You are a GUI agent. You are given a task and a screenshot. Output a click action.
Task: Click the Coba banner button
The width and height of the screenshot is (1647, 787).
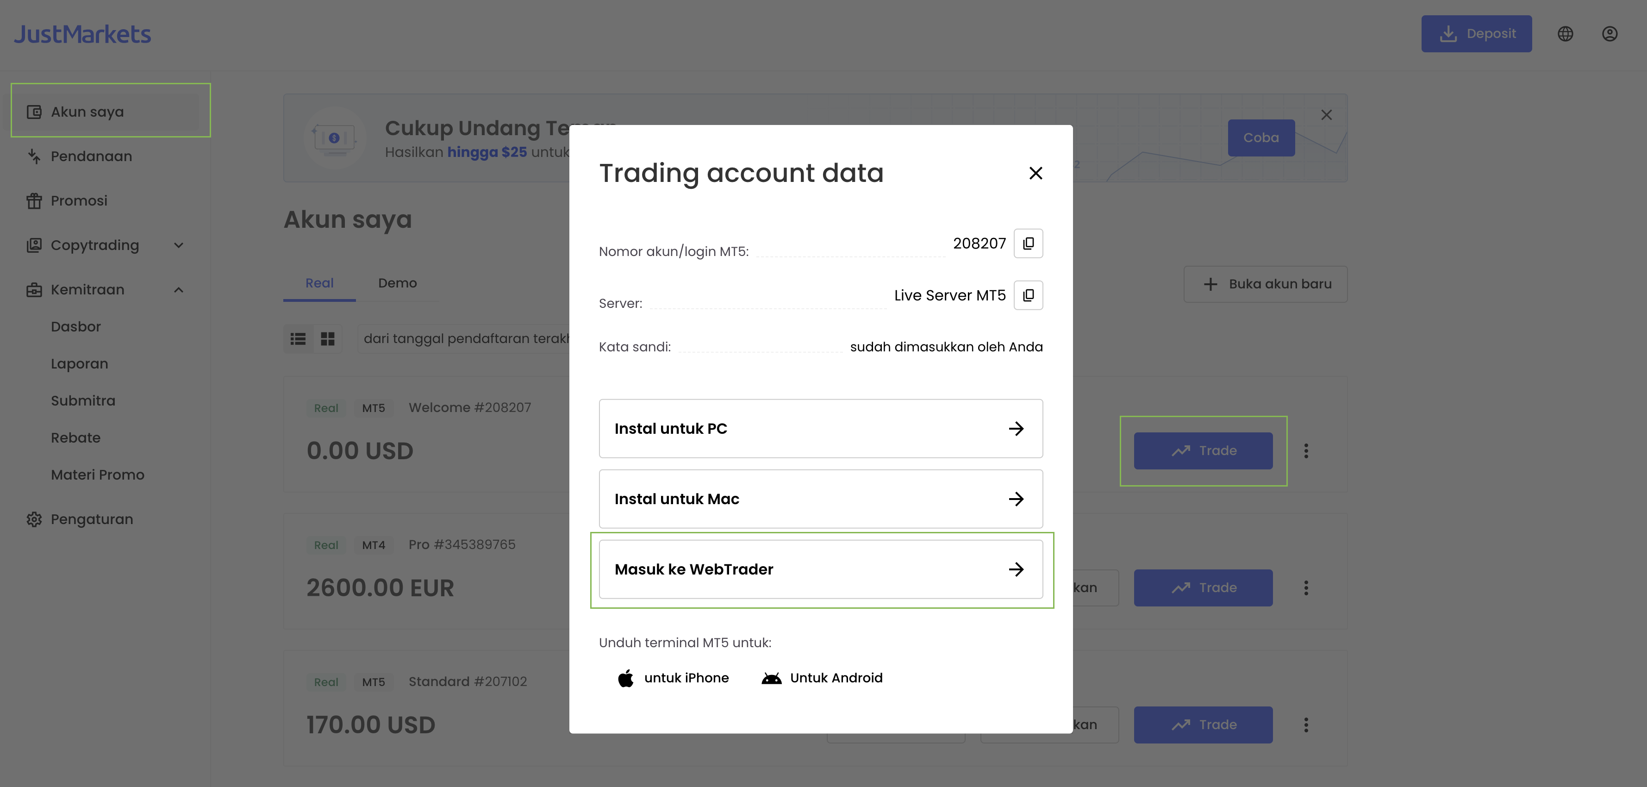[x=1261, y=137]
